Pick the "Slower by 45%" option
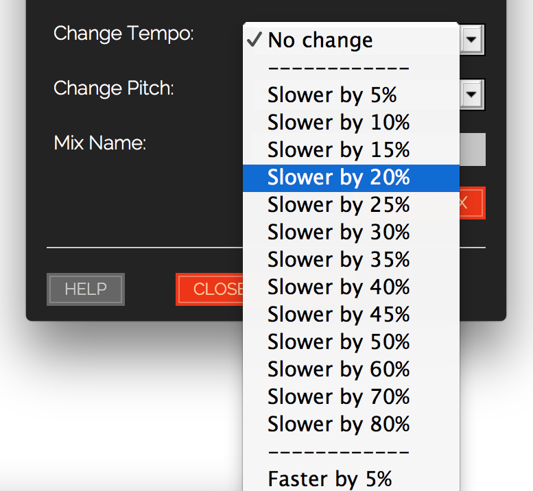This screenshot has height=491, width=533. pyautogui.click(x=338, y=314)
